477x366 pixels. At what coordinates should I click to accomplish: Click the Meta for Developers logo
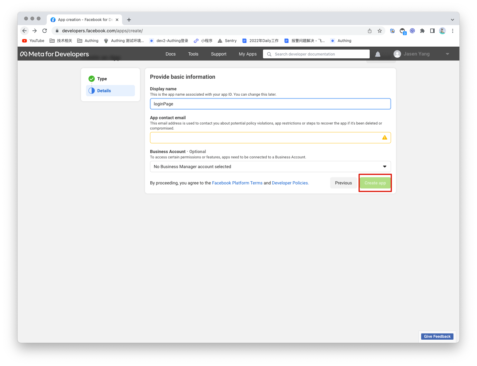55,54
